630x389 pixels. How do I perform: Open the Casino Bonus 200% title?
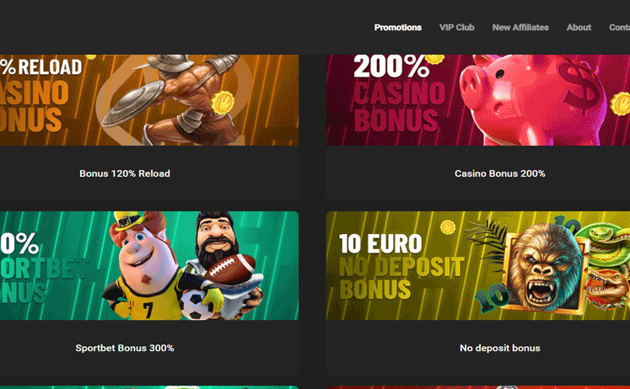(x=500, y=173)
